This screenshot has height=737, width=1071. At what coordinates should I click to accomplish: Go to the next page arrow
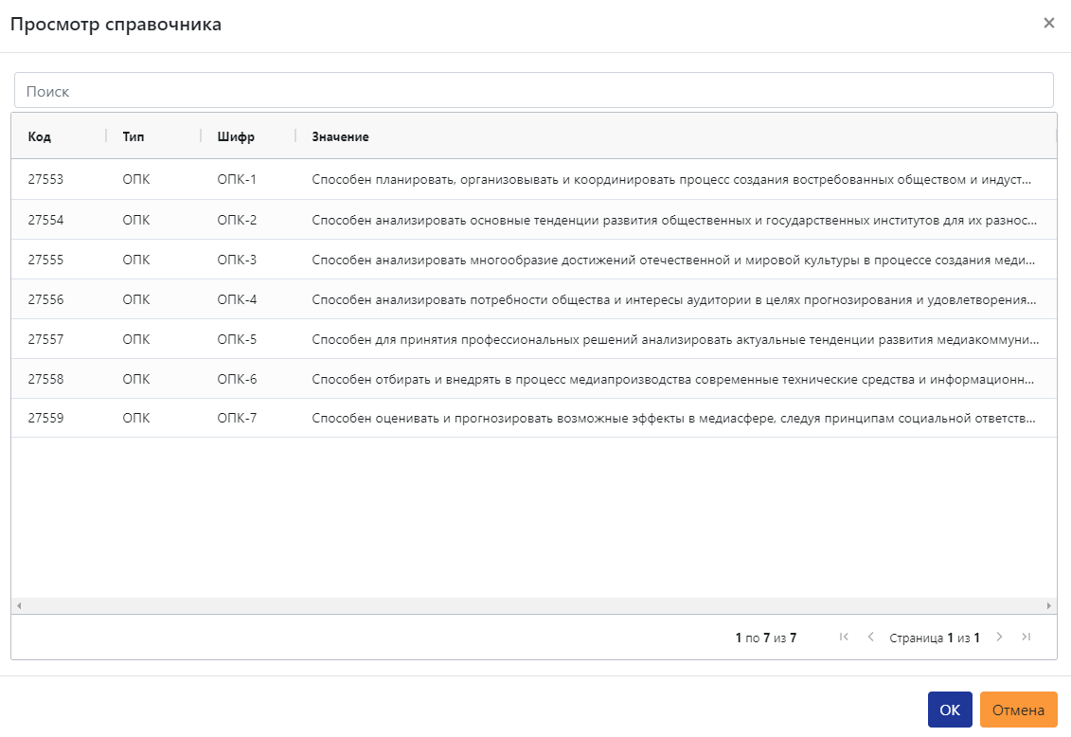click(x=999, y=637)
